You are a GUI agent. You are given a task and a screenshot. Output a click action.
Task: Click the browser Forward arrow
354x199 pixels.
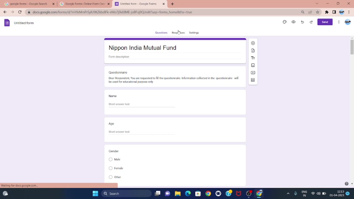pos(12,12)
